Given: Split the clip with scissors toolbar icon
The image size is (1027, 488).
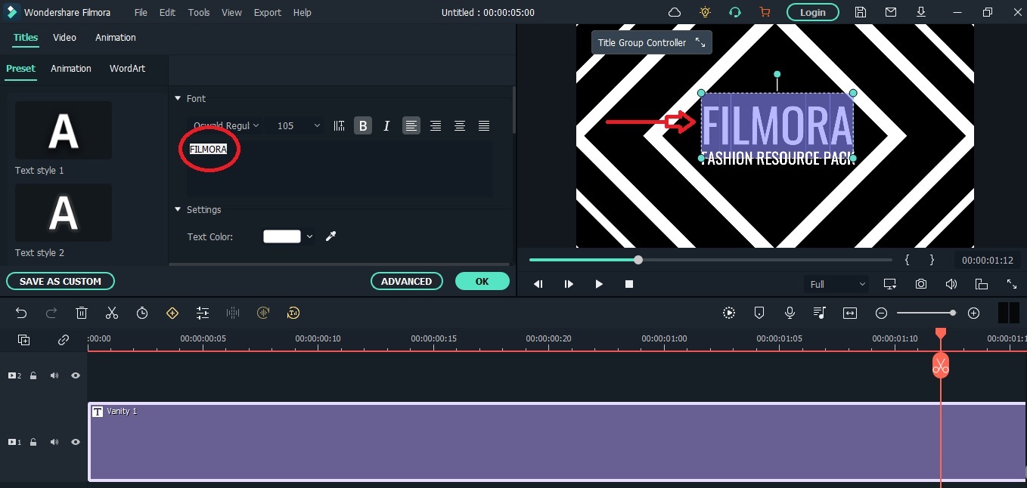Looking at the screenshot, I should coord(112,313).
